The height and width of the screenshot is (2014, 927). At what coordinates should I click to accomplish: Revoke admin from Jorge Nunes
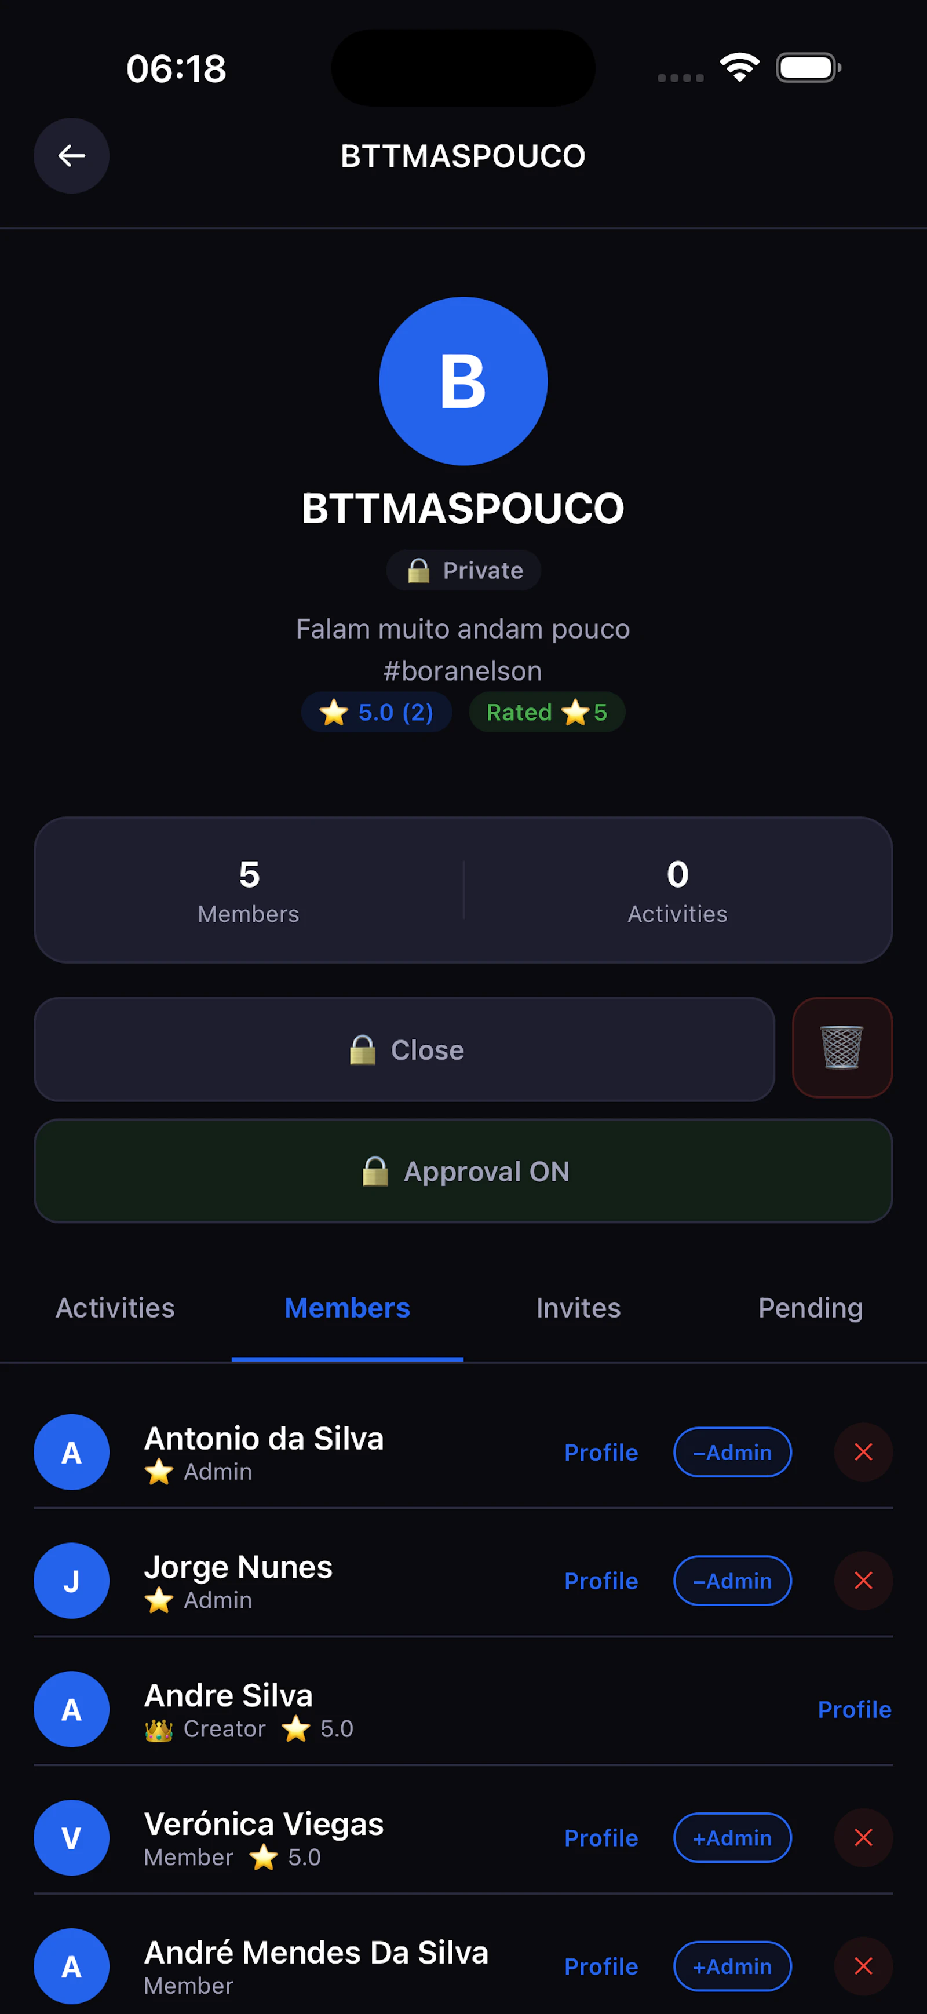pos(732,1580)
